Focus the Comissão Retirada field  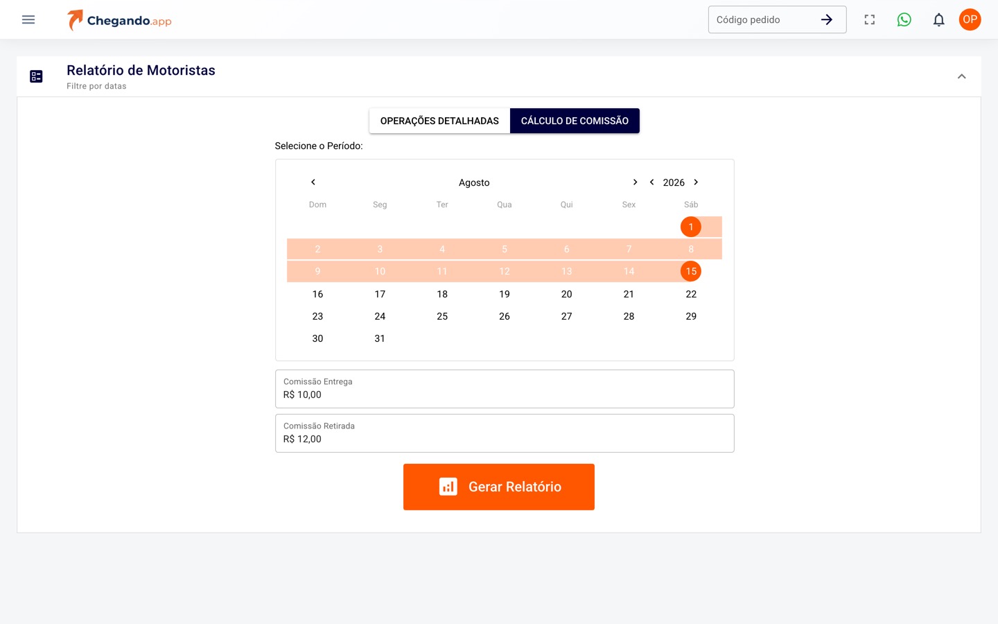(505, 433)
